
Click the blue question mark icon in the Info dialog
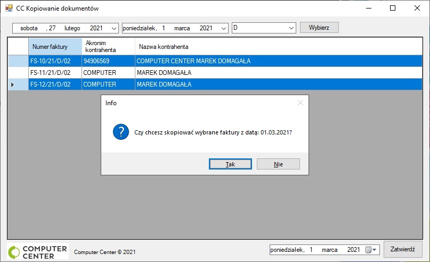pos(121,132)
